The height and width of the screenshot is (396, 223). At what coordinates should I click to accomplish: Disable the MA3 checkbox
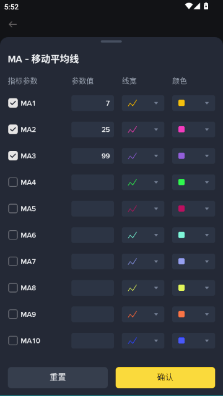coord(13,156)
